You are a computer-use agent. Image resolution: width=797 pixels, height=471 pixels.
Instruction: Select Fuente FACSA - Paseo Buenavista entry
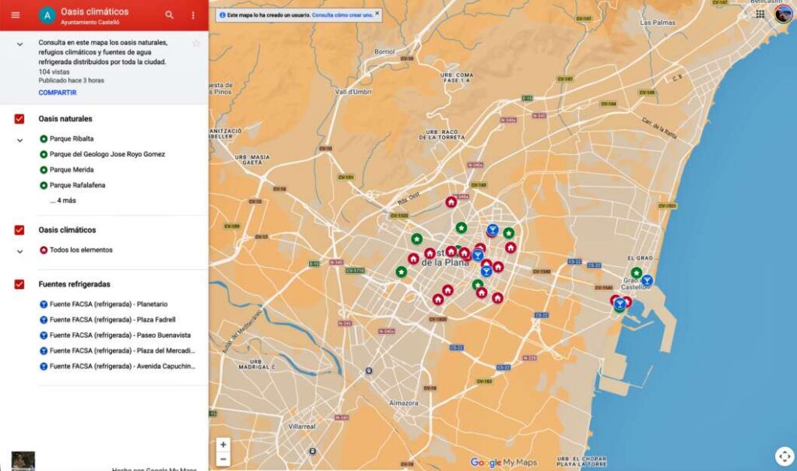pos(122,336)
